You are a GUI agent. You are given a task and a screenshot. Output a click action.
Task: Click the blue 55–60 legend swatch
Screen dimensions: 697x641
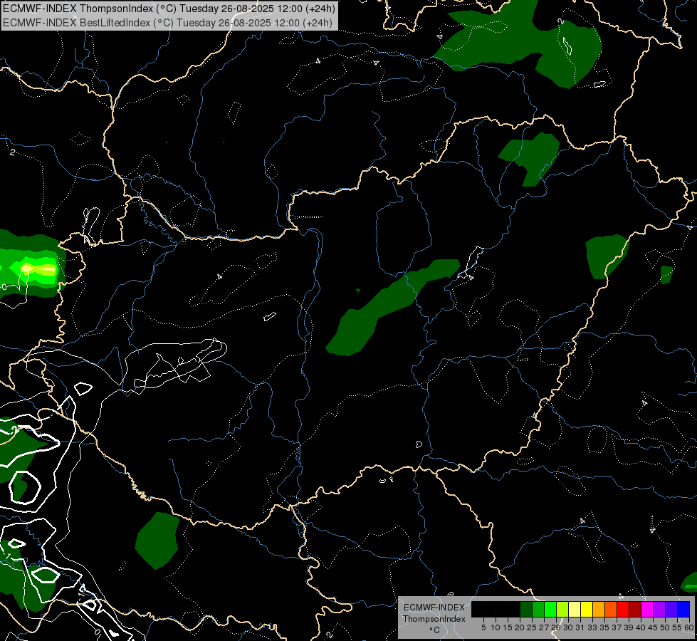(683, 609)
